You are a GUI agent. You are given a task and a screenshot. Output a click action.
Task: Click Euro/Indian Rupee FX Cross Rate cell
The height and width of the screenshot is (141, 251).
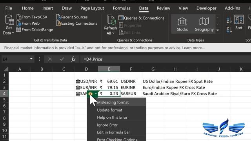point(174,87)
